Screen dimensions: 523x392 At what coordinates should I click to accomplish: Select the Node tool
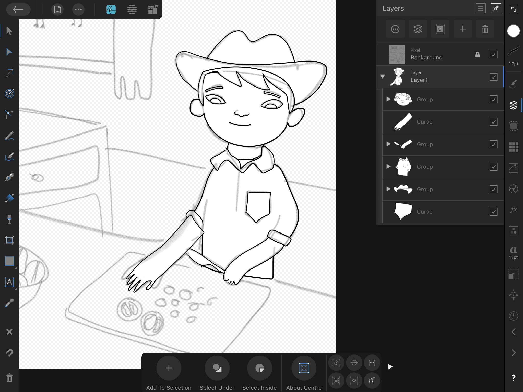point(9,52)
